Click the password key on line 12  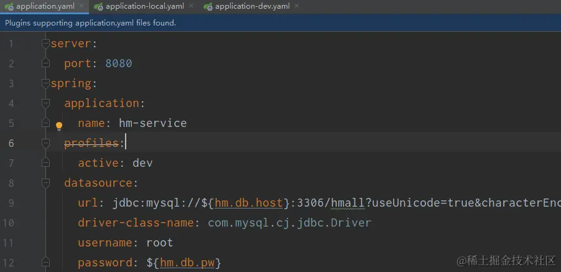point(105,263)
